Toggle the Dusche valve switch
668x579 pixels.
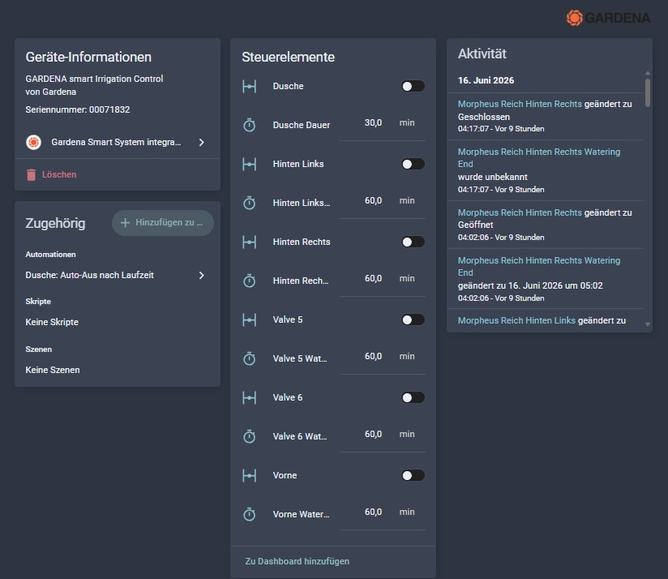pyautogui.click(x=413, y=86)
